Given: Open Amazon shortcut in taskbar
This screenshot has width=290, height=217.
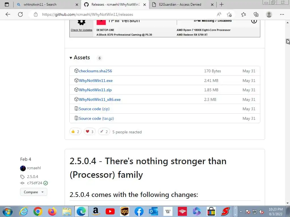Looking at the screenshot, I should pos(96,211).
